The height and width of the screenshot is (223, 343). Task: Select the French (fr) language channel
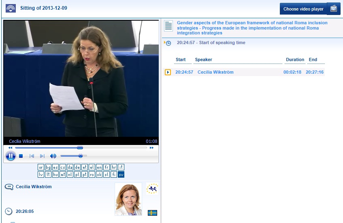(x=107, y=167)
